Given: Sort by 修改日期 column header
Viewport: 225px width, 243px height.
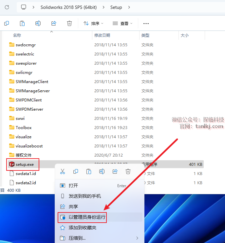Looking at the screenshot, I should 102,35.
